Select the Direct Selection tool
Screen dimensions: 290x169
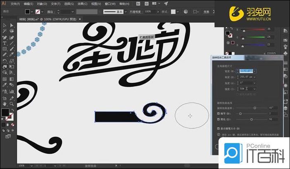coord(12,26)
